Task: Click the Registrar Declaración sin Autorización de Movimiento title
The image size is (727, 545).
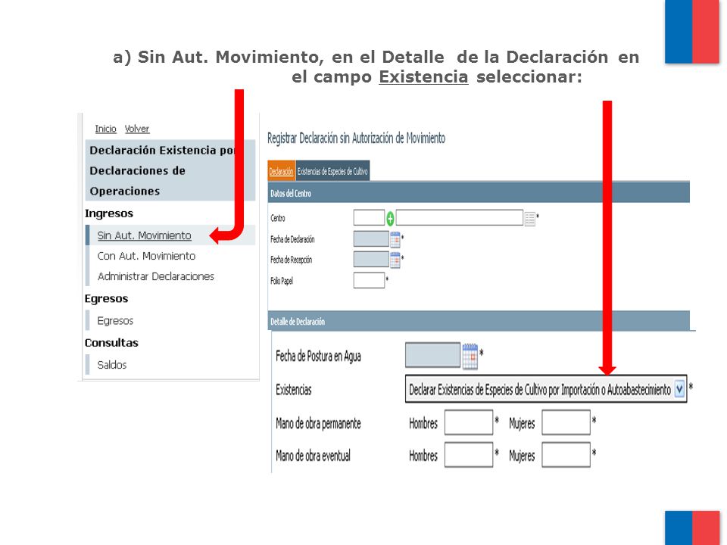Action: pyautogui.click(x=356, y=138)
